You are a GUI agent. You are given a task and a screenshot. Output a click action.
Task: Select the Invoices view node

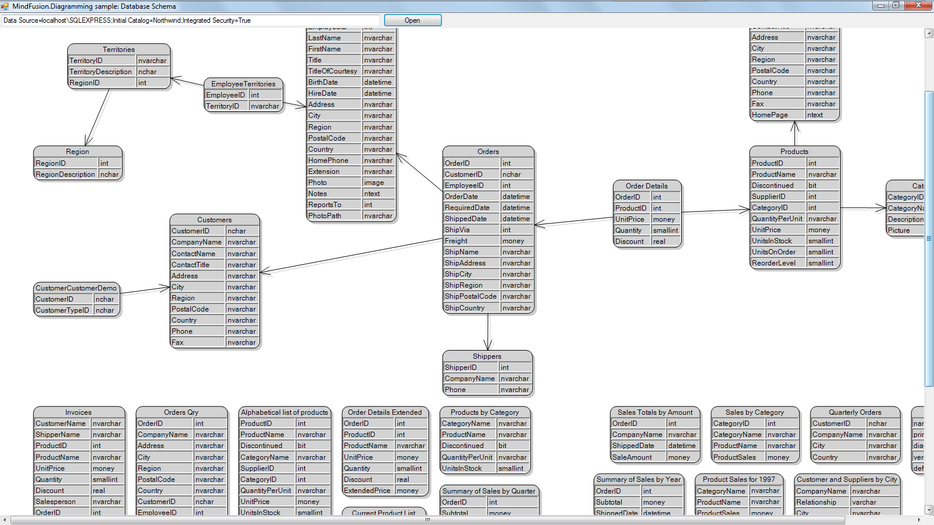point(78,412)
